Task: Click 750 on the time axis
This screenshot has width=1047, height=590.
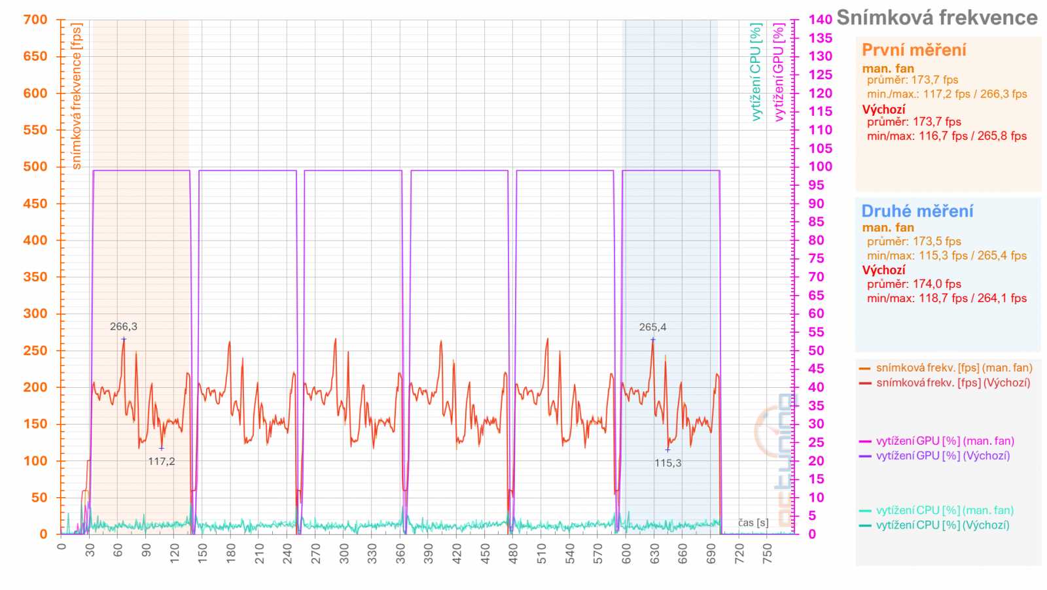Action: 768,553
